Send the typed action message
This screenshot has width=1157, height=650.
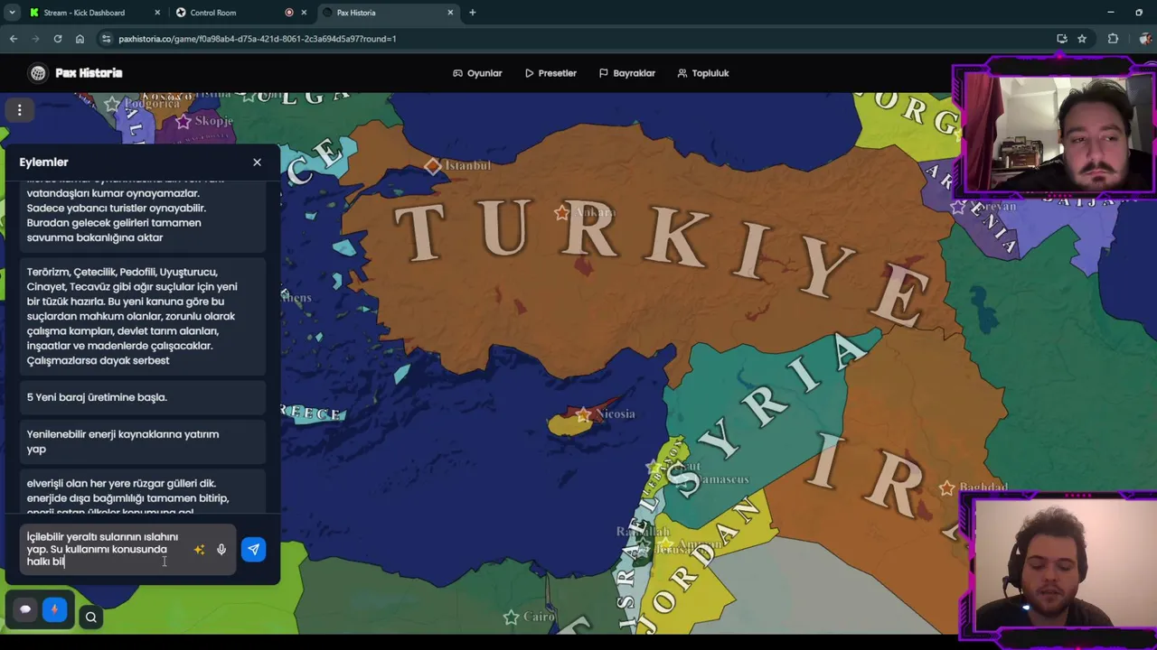coord(254,549)
